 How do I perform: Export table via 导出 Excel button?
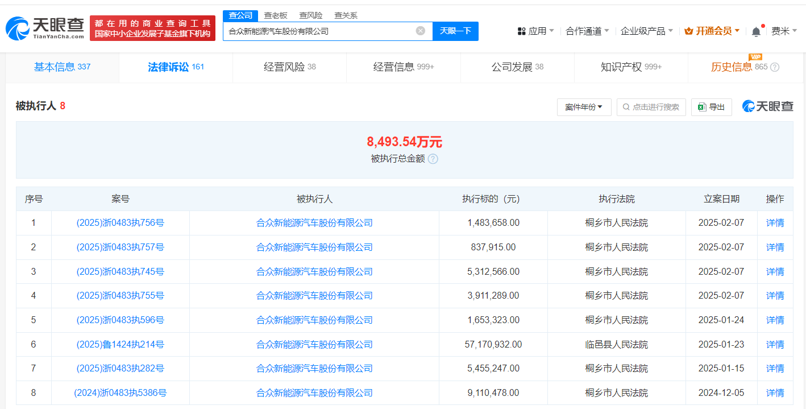pos(711,107)
